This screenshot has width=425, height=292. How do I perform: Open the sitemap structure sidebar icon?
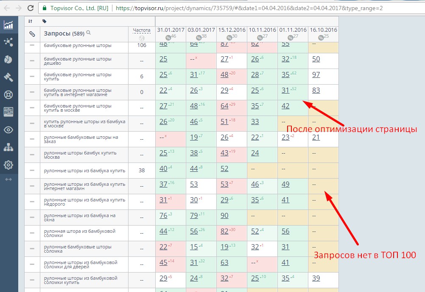[x=8, y=147]
